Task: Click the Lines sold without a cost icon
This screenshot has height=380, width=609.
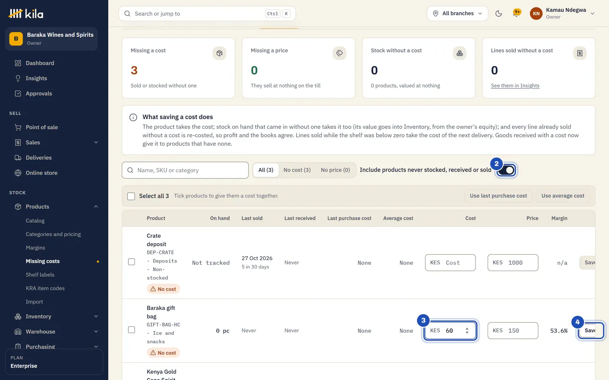Action: click(580, 53)
